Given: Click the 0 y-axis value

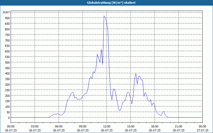Looking at the screenshot, I should point(9,118).
